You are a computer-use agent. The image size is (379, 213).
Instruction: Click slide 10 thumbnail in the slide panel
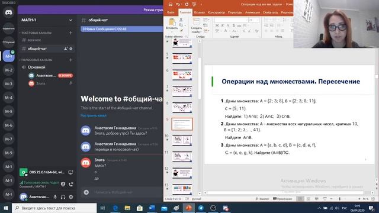click(182, 140)
